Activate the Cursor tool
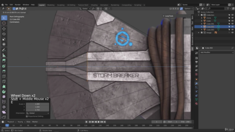Screen dimensions: 235x132 tap(4, 23)
